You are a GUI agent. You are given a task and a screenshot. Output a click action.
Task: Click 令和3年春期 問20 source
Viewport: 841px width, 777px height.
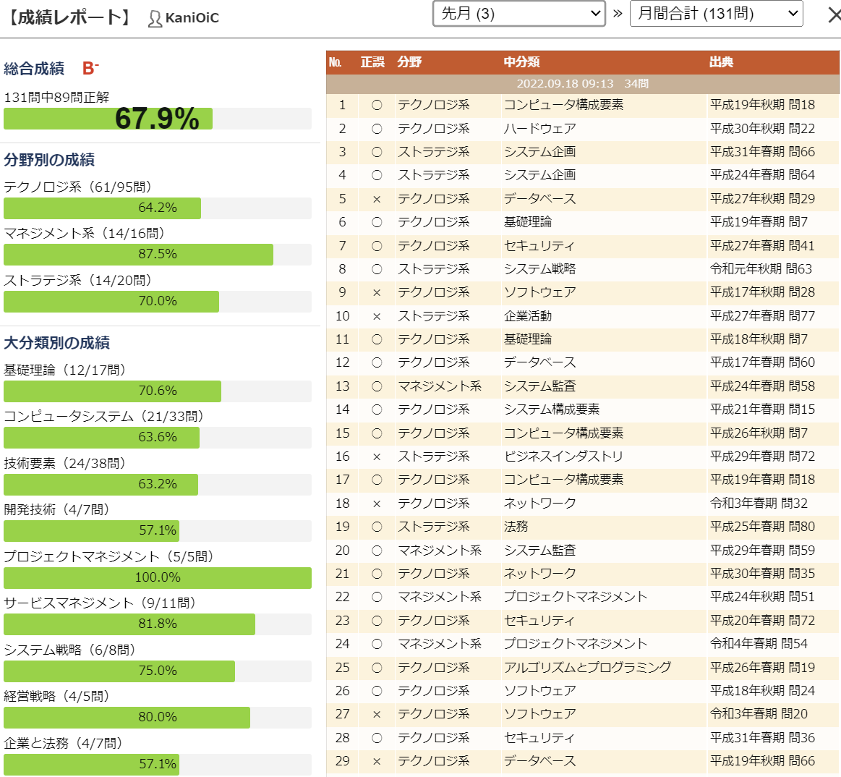(x=759, y=714)
